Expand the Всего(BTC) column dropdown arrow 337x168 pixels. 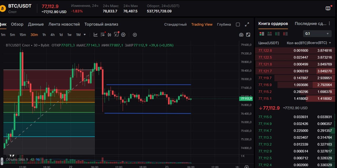click(330, 43)
